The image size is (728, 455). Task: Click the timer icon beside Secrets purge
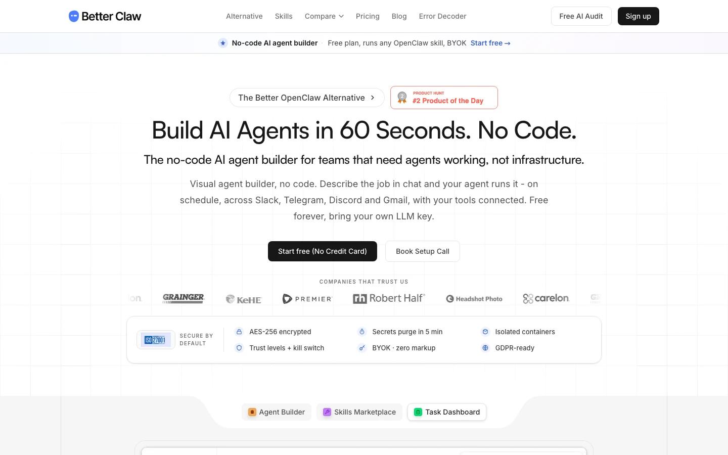362,332
